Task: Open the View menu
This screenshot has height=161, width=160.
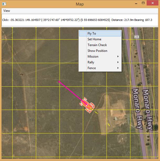Action: (x=7, y=11)
